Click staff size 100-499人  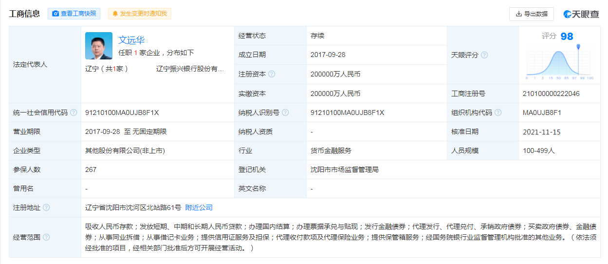coord(539,151)
